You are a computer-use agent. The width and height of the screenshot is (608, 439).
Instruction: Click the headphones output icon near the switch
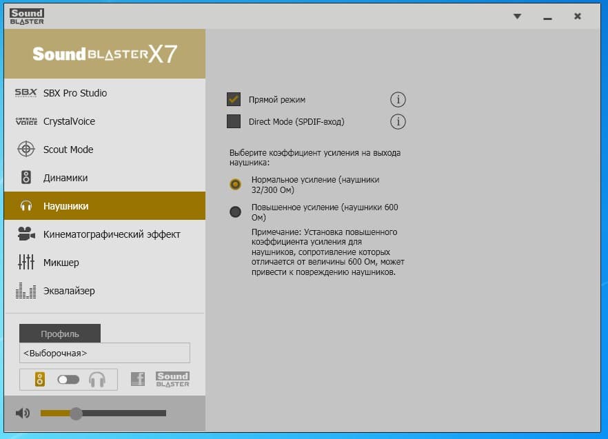pos(97,380)
